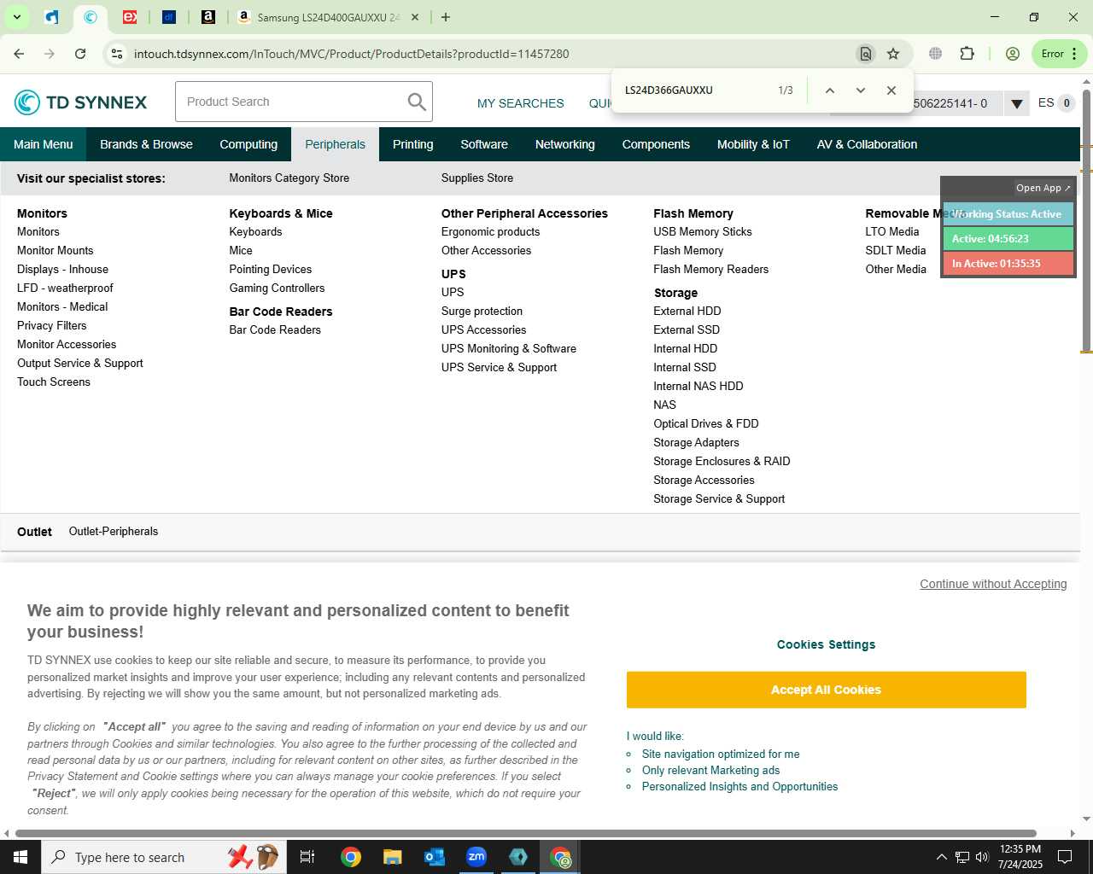Open Storage Enclosures & RAID link
Screen dimensions: 1093x874
pyautogui.click(x=722, y=462)
